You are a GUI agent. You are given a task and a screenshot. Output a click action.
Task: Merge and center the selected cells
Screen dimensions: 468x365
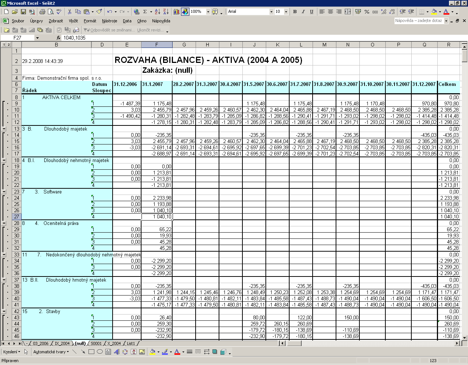pyautogui.click(x=348, y=12)
